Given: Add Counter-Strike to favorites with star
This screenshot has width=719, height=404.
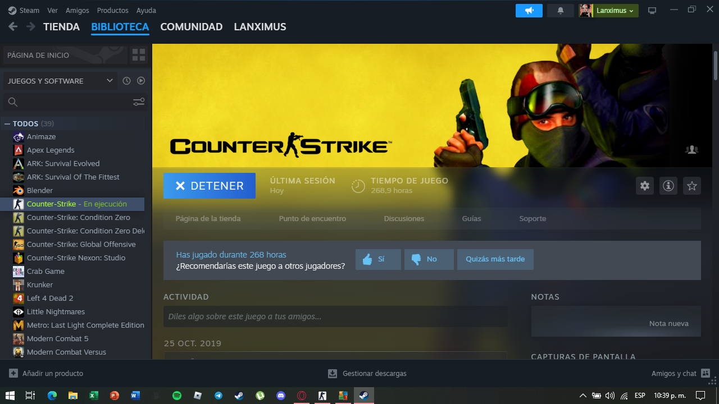Looking at the screenshot, I should tap(692, 186).
